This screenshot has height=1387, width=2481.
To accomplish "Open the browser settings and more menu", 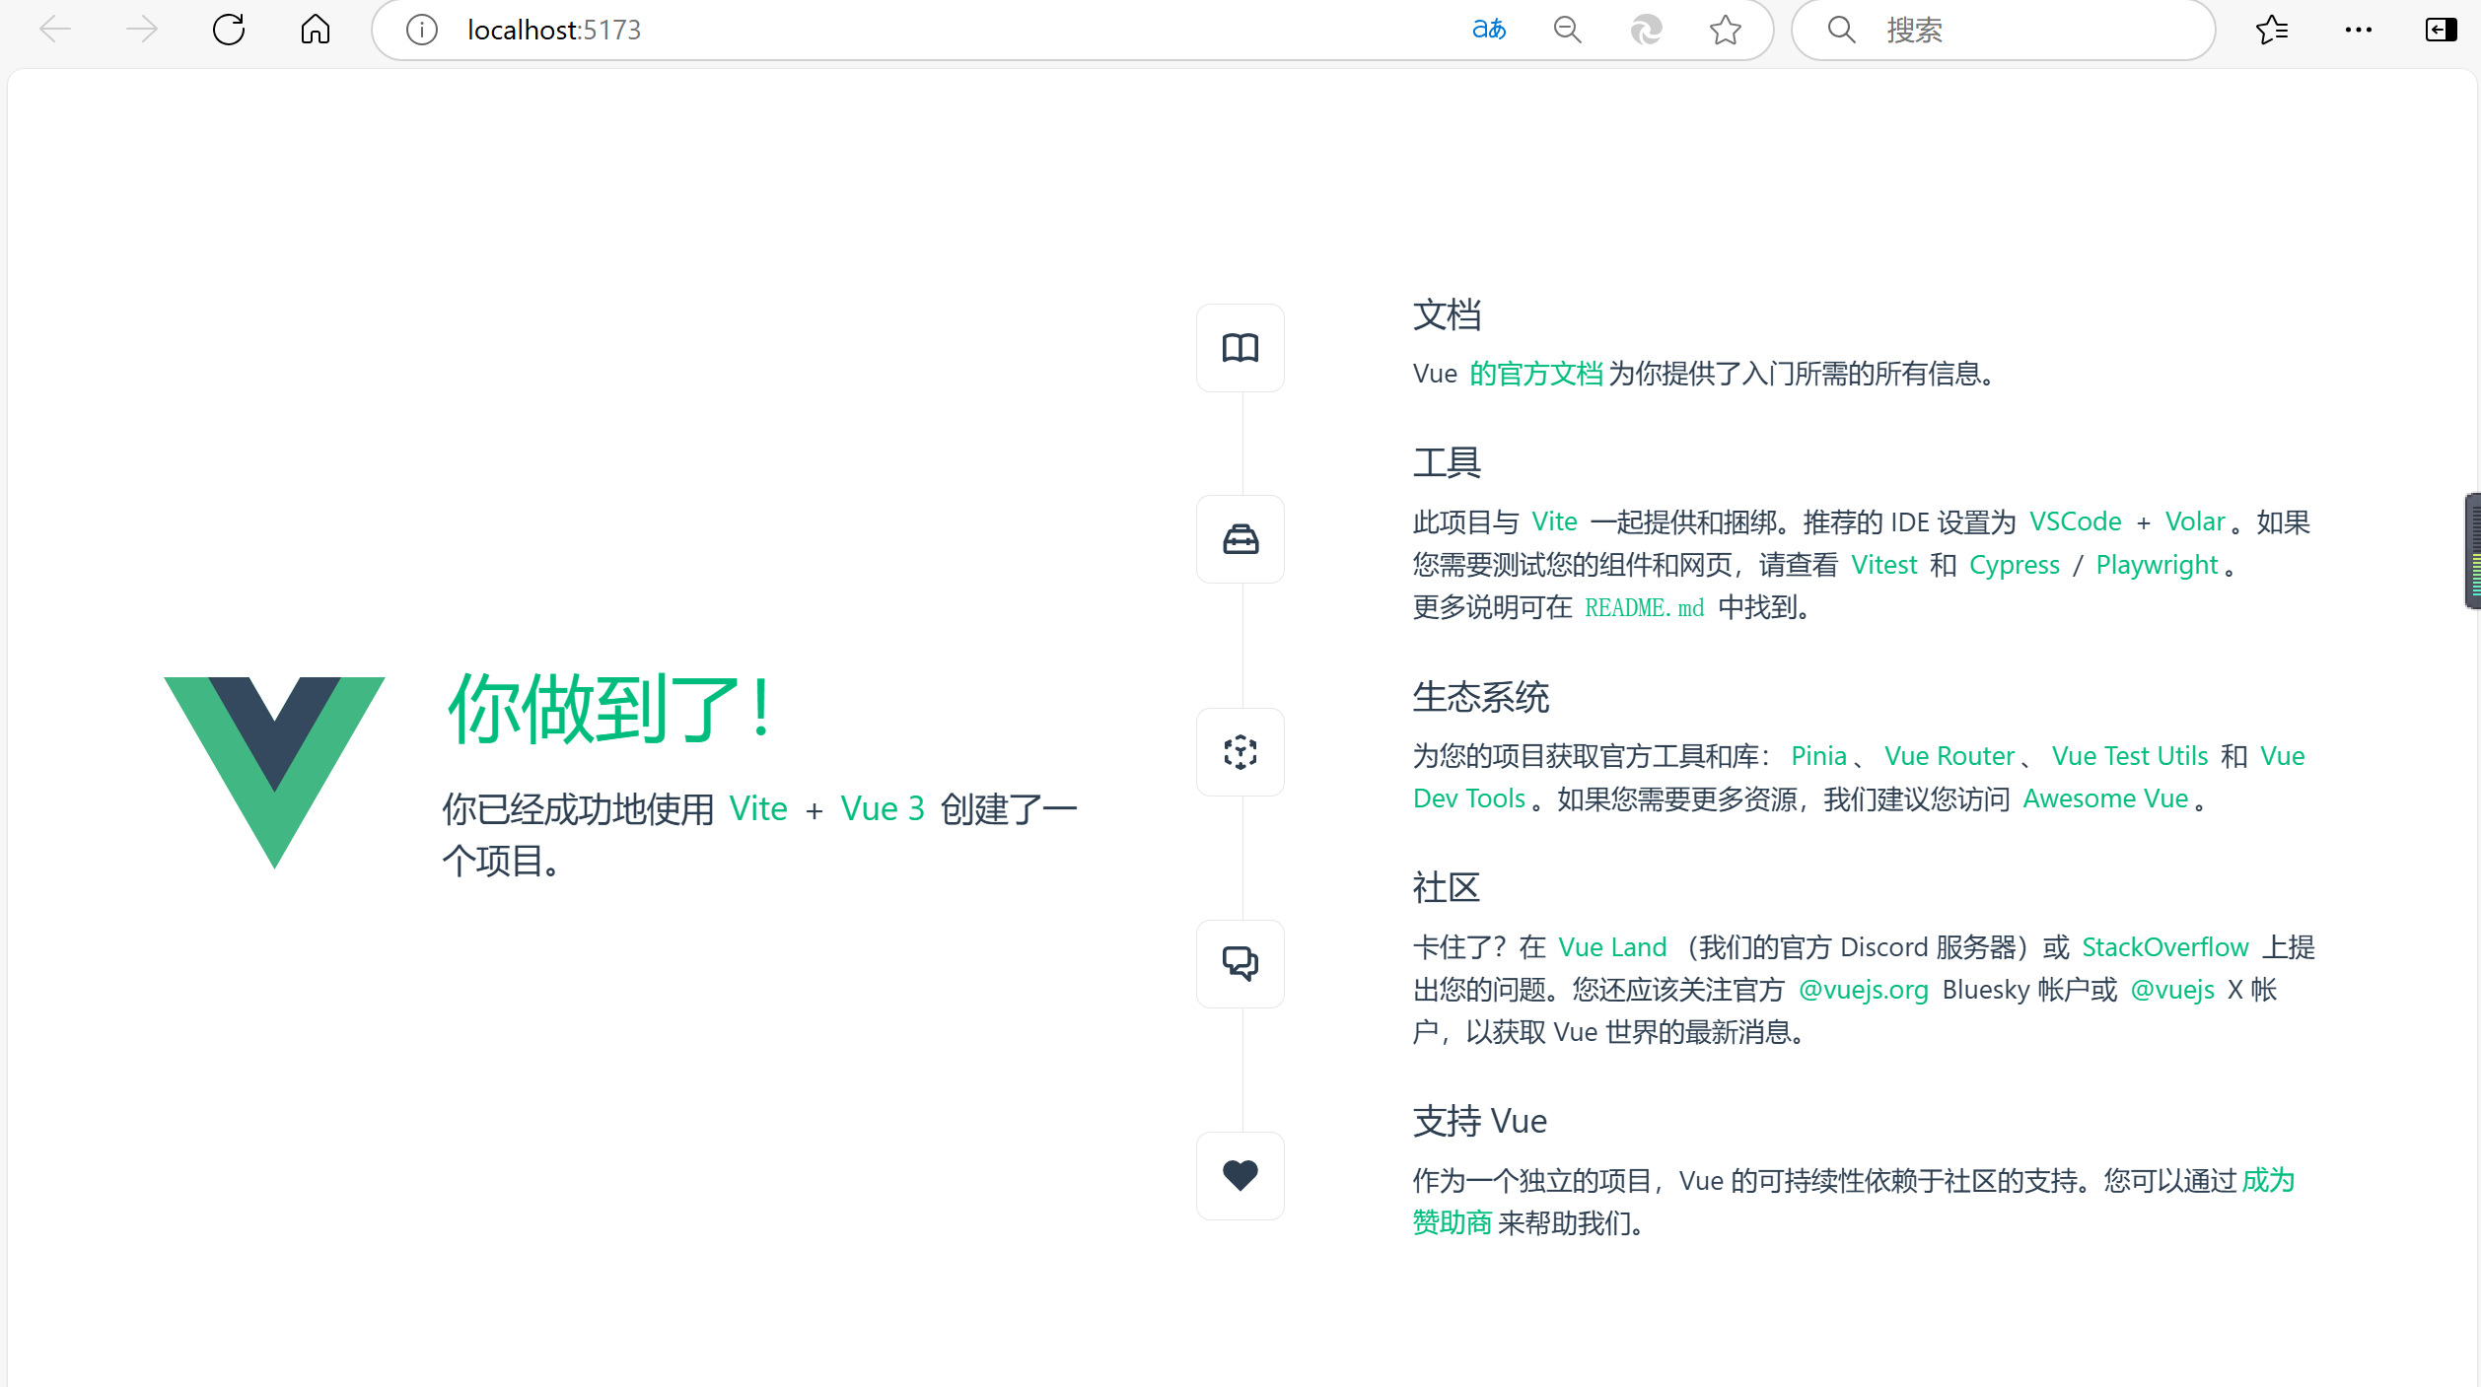I will 2359,30.
